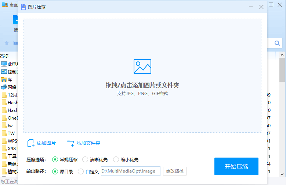Image resolution: width=286 pixels, height=185 pixels.
Task: Select 原目录 output path option
Action: 55,171
